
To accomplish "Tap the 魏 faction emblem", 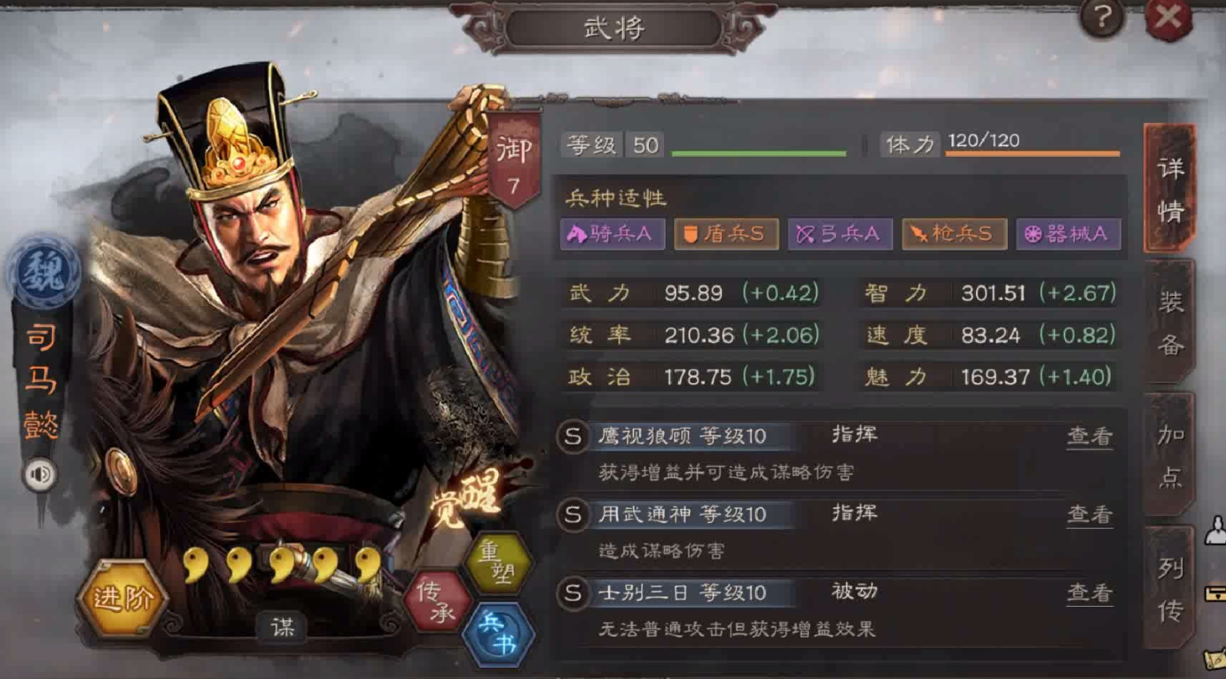I will pos(43,272).
